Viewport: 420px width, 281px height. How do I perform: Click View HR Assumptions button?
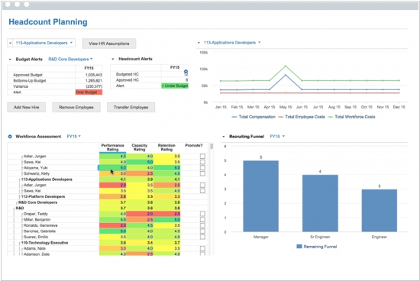(x=108, y=44)
